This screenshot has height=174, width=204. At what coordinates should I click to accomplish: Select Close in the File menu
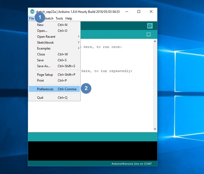[x=54, y=54]
